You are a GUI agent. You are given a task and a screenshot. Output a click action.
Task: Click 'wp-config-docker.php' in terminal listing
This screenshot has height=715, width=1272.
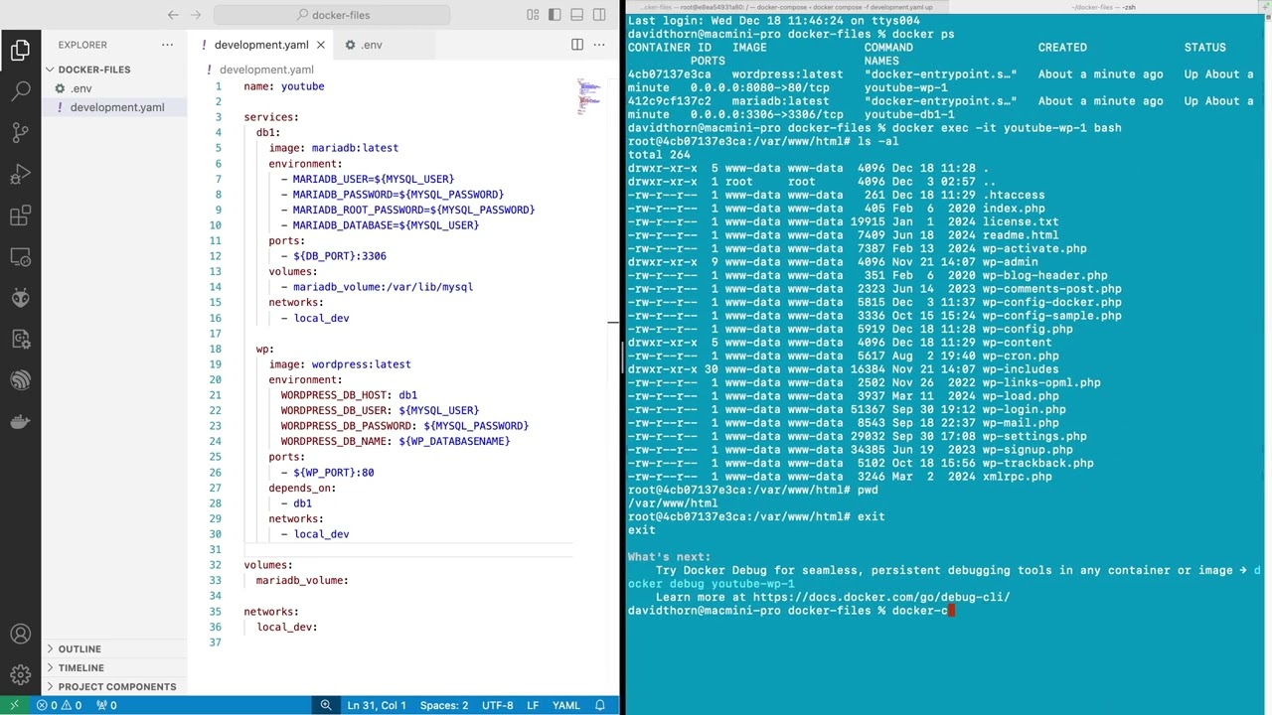pyautogui.click(x=1052, y=302)
